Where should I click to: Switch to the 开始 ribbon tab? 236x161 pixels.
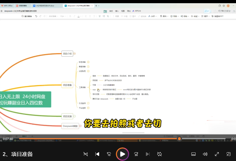[x=105, y=11]
